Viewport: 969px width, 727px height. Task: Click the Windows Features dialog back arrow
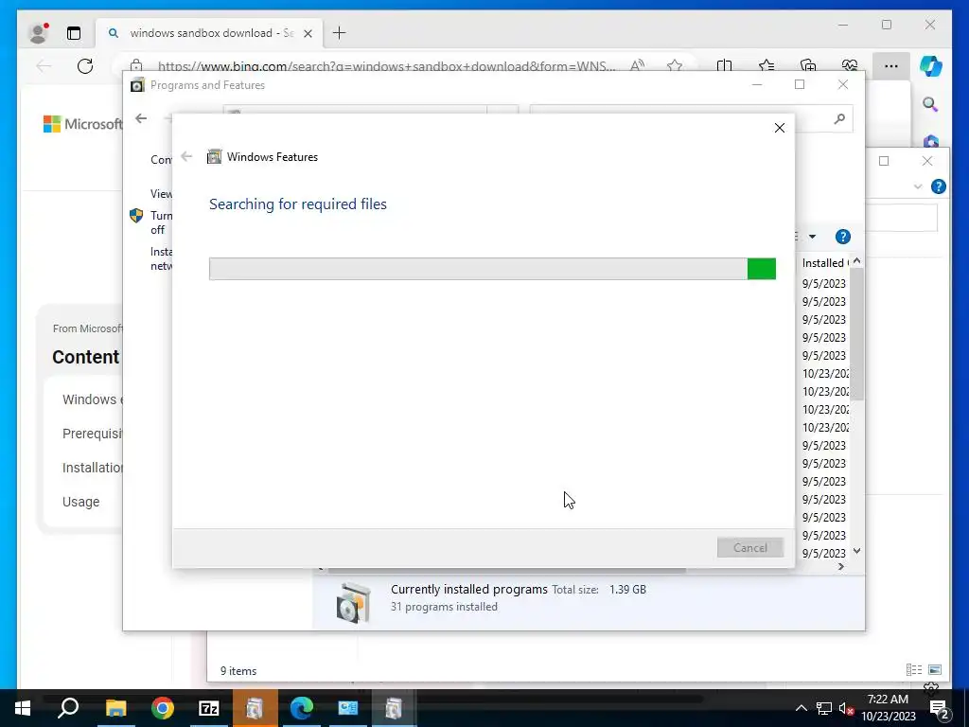click(x=186, y=156)
